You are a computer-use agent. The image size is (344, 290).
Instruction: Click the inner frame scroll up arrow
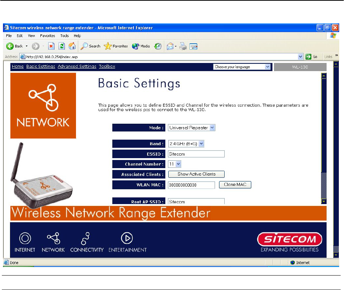pyautogui.click(x=324, y=76)
